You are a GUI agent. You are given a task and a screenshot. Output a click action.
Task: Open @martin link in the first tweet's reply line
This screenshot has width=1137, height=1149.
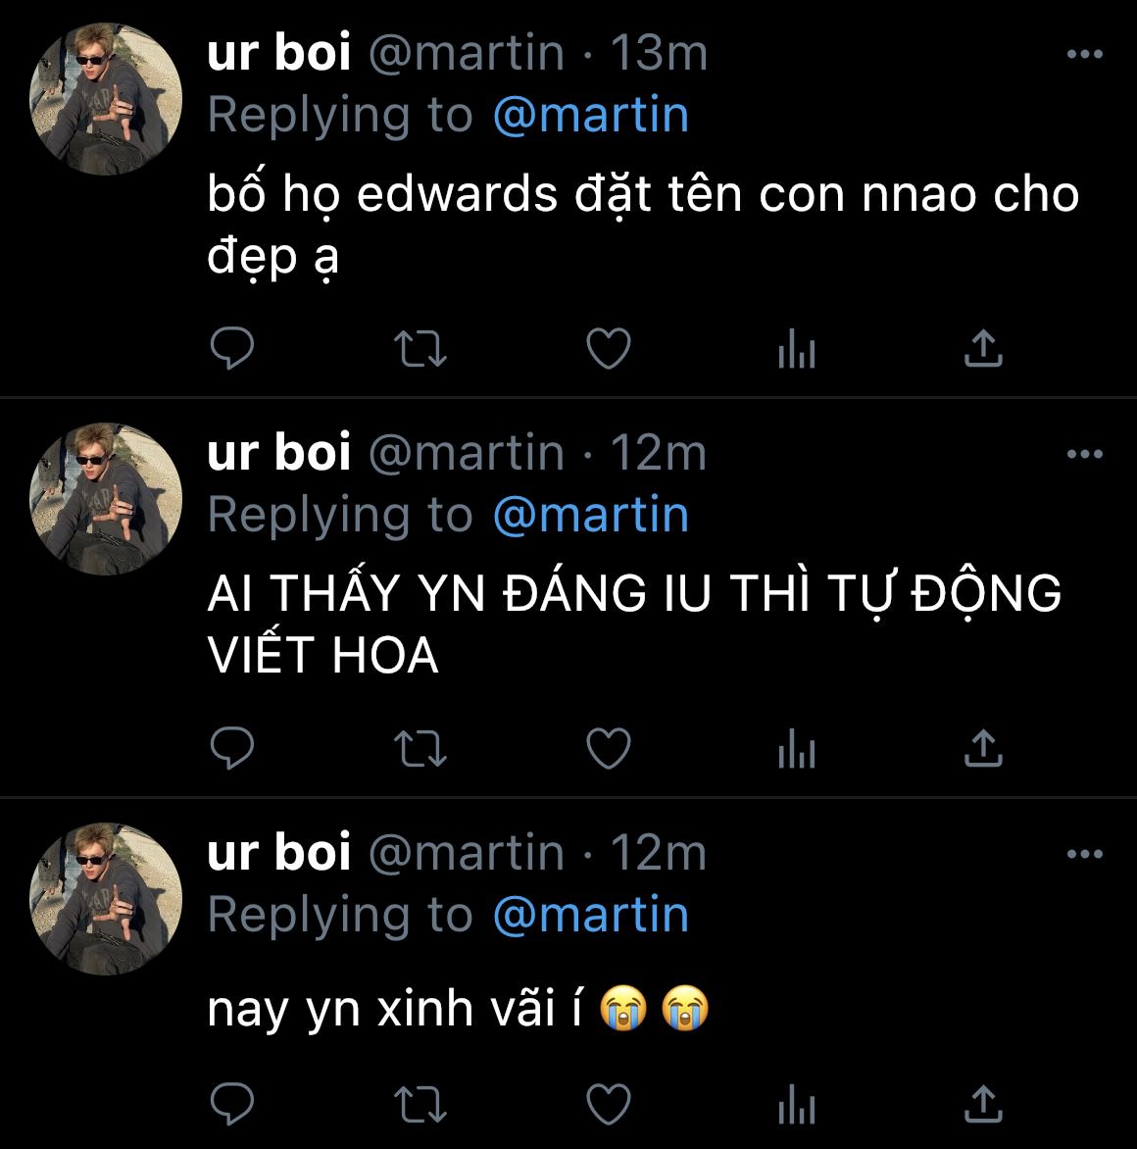pyautogui.click(x=590, y=116)
